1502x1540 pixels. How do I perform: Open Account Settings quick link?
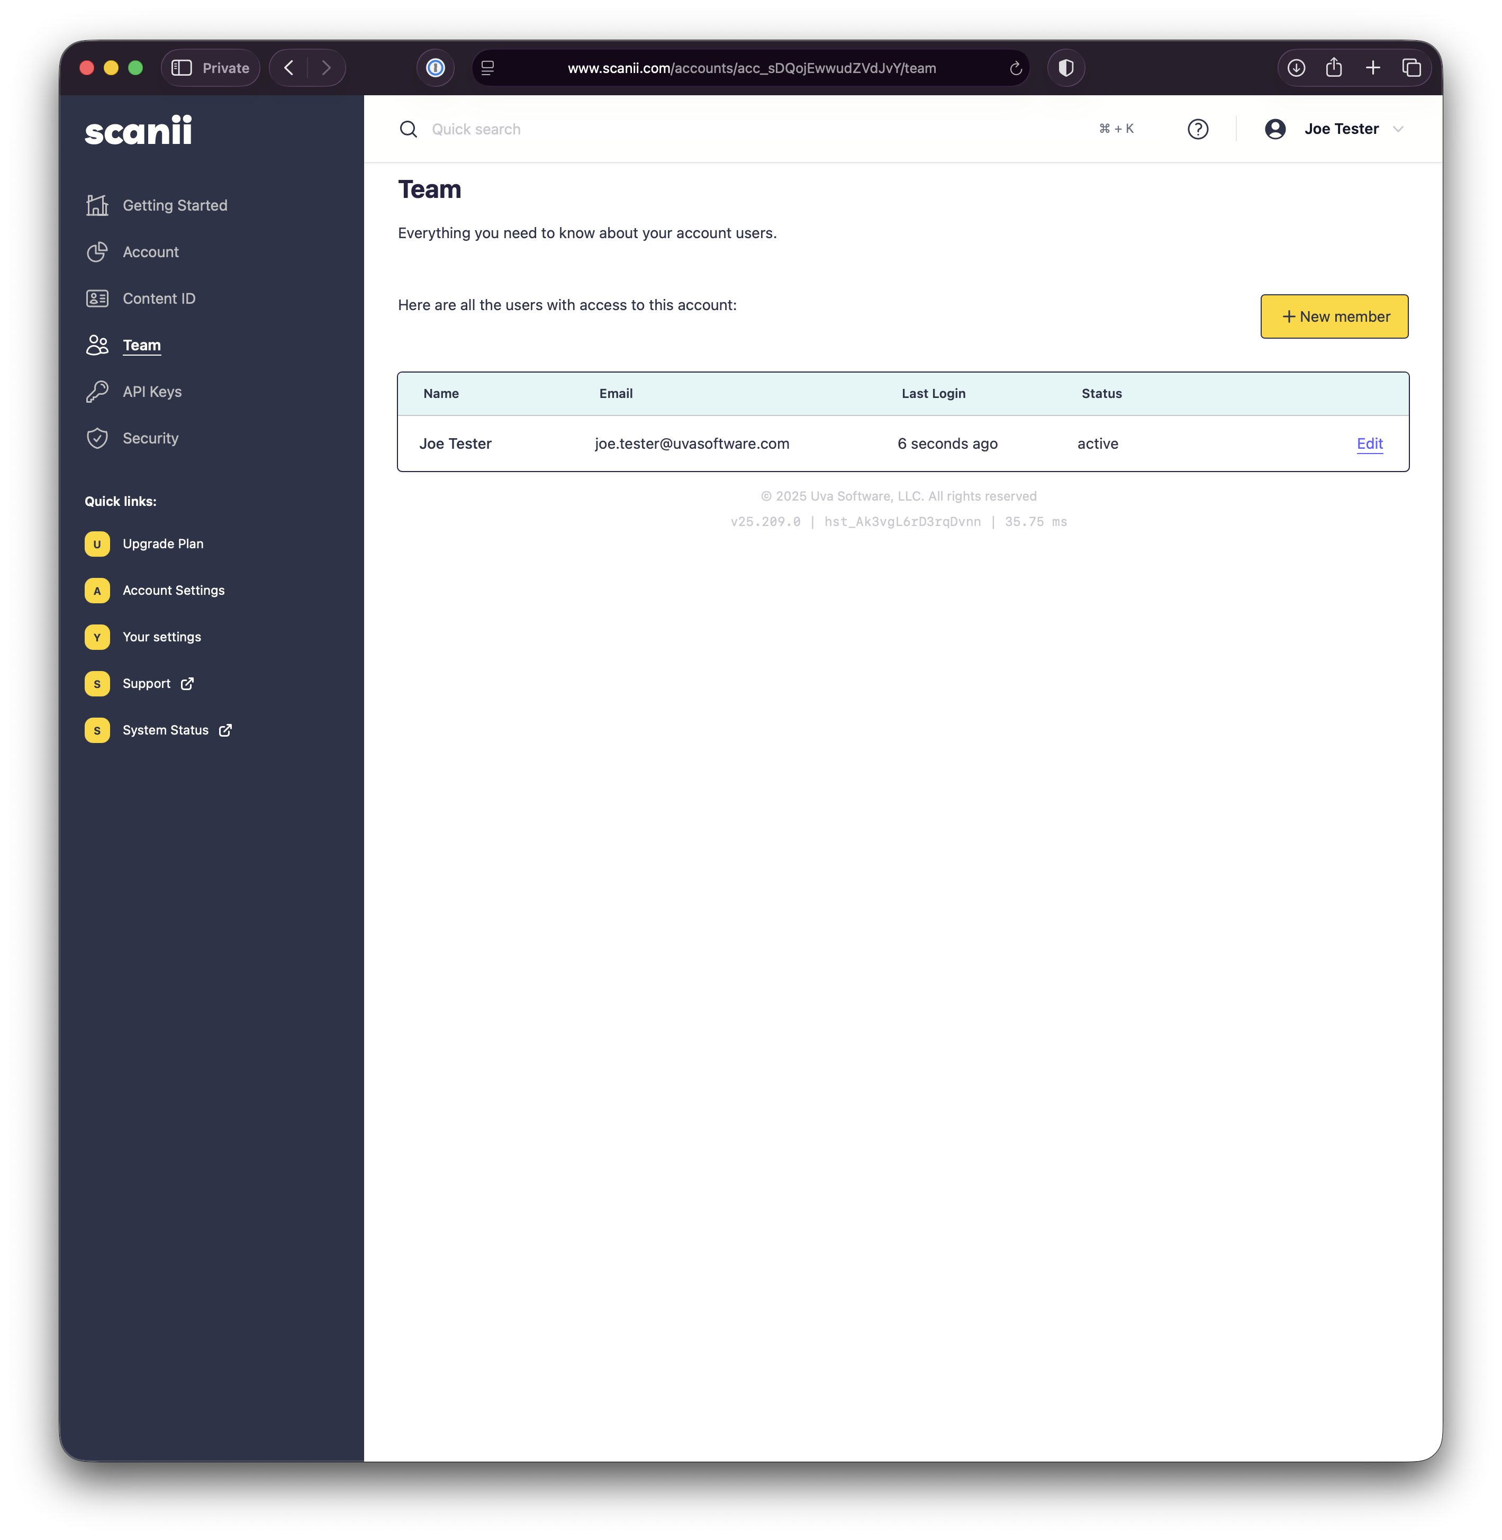(x=174, y=590)
